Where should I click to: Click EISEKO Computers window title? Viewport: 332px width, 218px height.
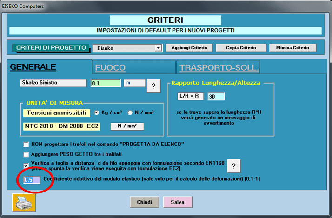tap(23, 6)
